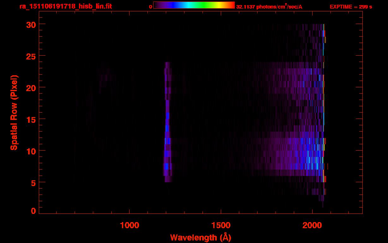This screenshot has height=243, width=388.
Task: Click the x-axis tick label 2000
Action: pyautogui.click(x=312, y=225)
